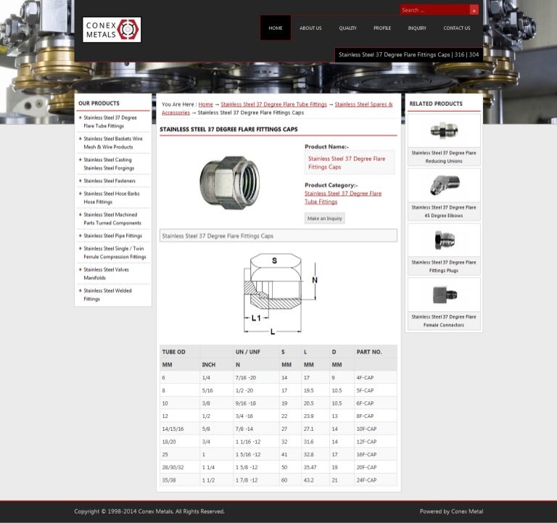Open the Quality menu item
557x523 pixels.
coord(347,28)
